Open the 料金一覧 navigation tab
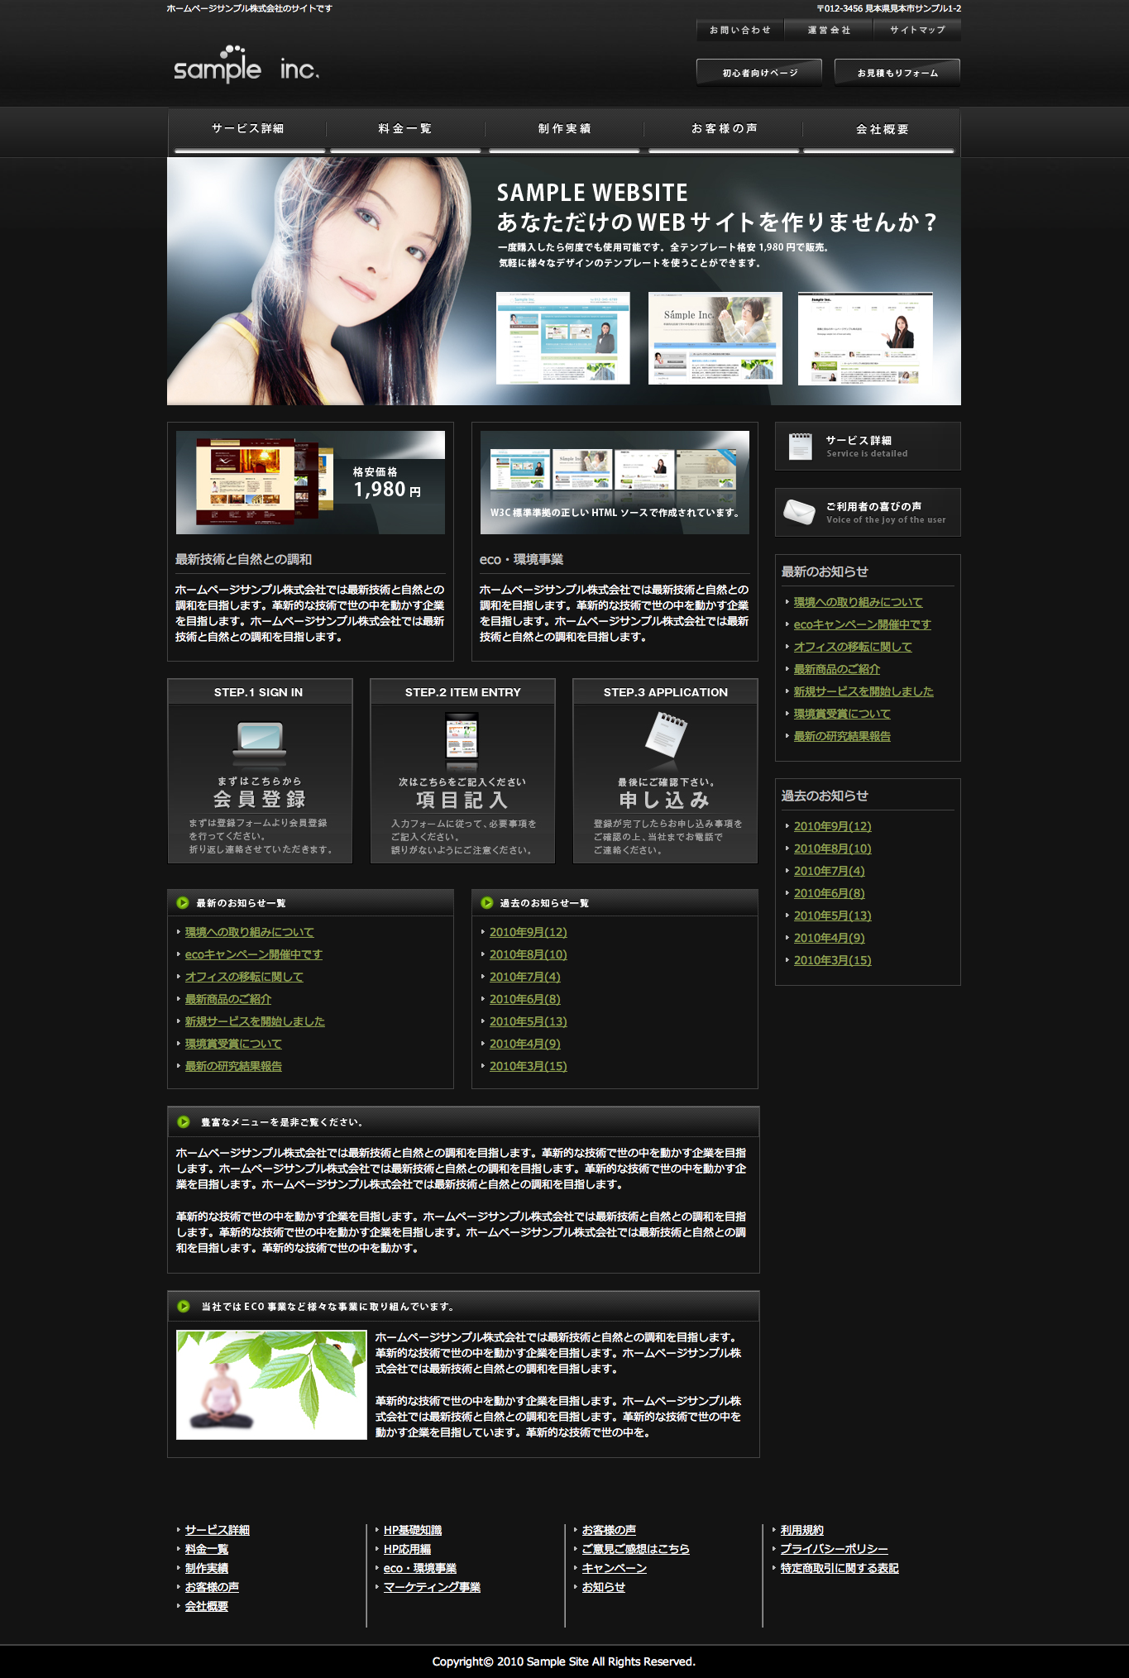Viewport: 1129px width, 1678px height. pos(405,129)
